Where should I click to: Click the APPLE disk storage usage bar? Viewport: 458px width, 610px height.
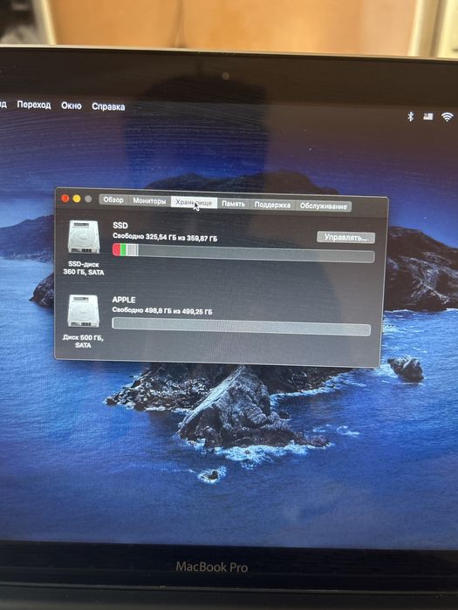[x=242, y=327]
